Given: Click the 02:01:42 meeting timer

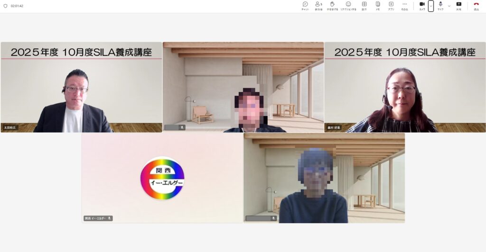Looking at the screenshot, I should 17,6.
